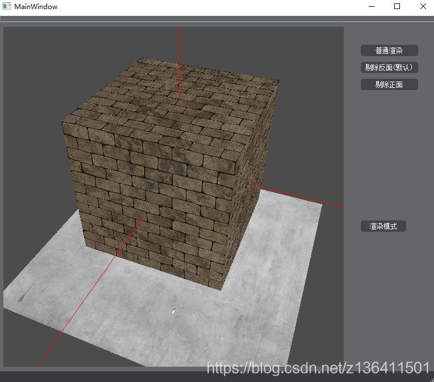The image size is (434, 382).
Task: Maximize the MainWindow window
Action: coord(397,6)
